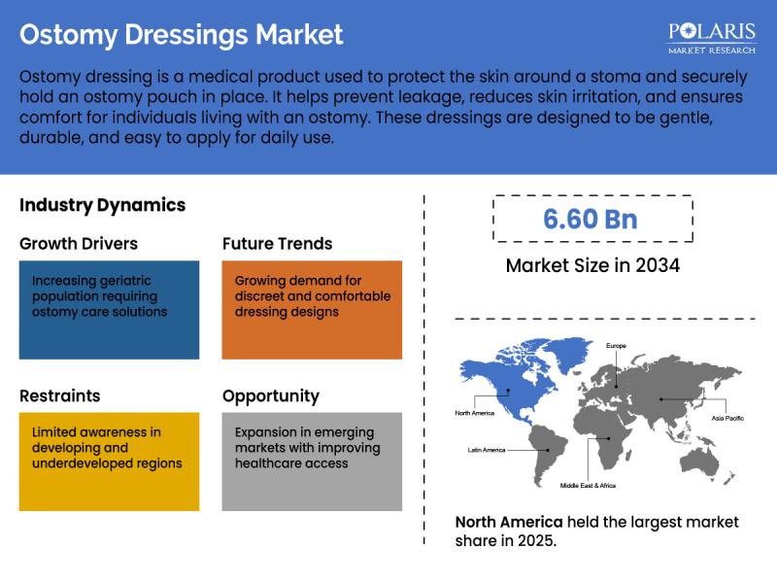Screen dimensions: 777x583
Task: Click the yellow Restraints box
Action: click(x=109, y=462)
